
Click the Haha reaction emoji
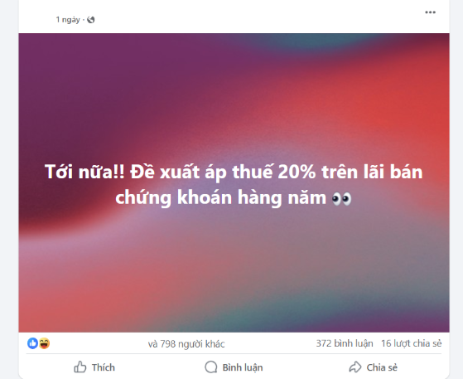tap(44, 343)
